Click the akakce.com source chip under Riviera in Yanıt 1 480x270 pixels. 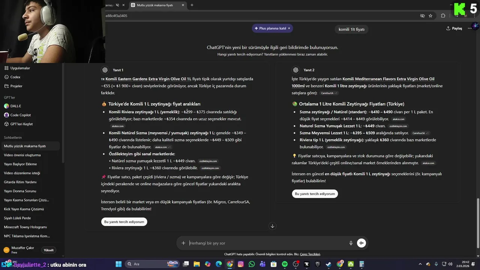tap(118, 126)
